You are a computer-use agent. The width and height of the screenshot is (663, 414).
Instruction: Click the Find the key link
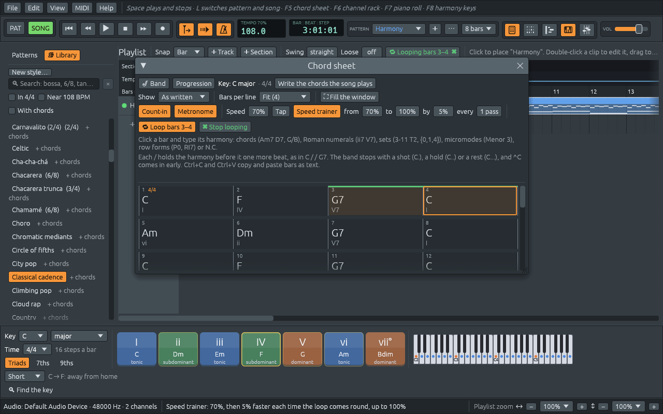[x=31, y=390]
